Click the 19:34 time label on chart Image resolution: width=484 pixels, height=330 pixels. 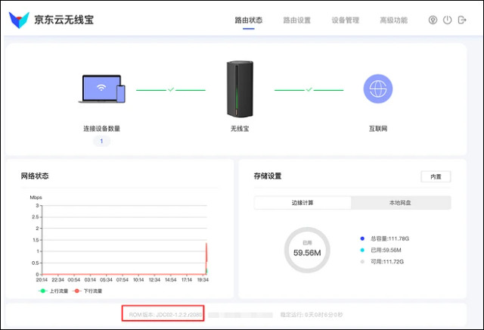coord(203,280)
